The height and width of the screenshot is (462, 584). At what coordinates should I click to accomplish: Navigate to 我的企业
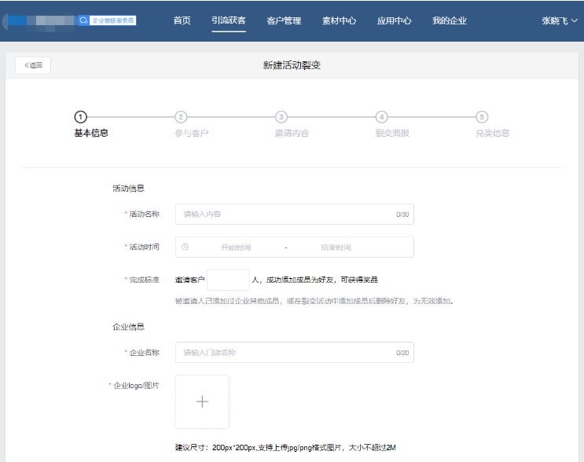click(x=450, y=20)
